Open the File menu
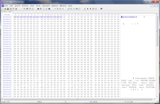This screenshot has height=104, width=160. (x=6, y=6)
